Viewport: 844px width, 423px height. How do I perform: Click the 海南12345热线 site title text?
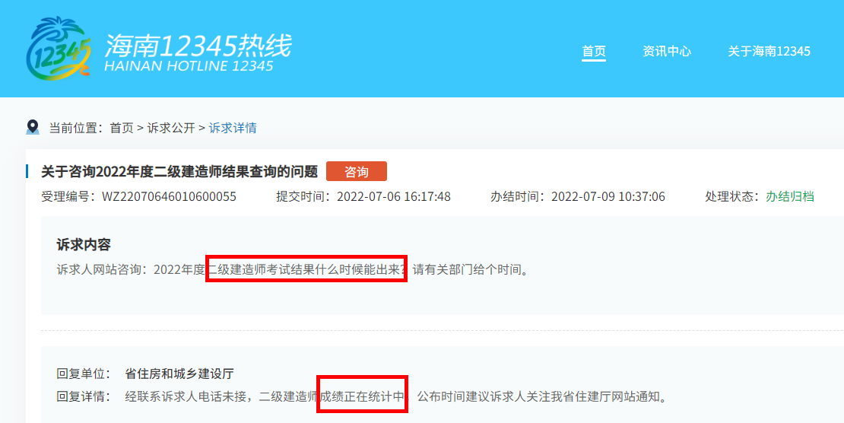tap(198, 45)
